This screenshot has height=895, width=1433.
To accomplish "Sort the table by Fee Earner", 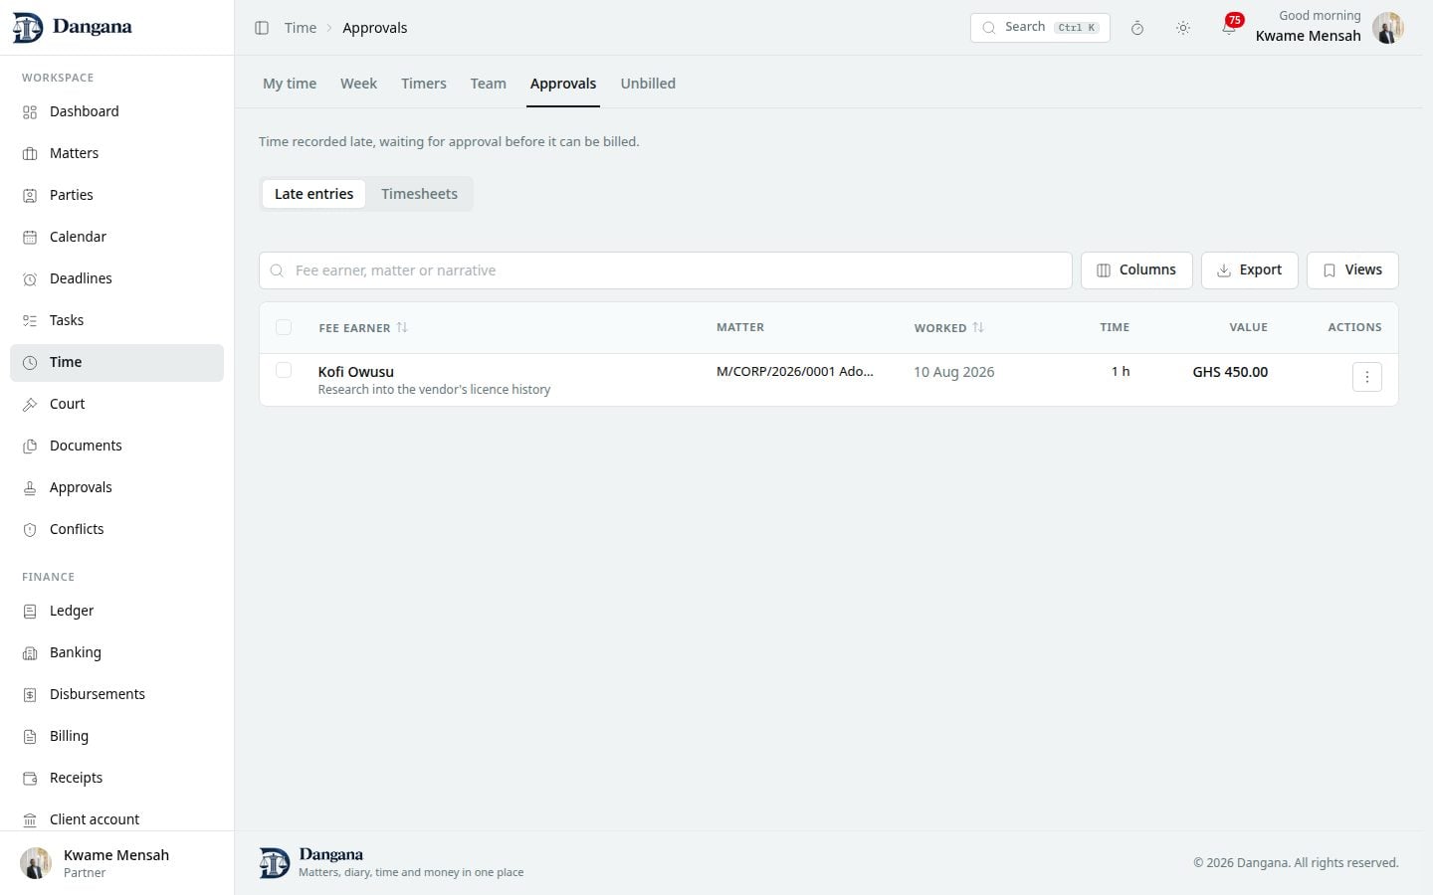I will pos(363,327).
